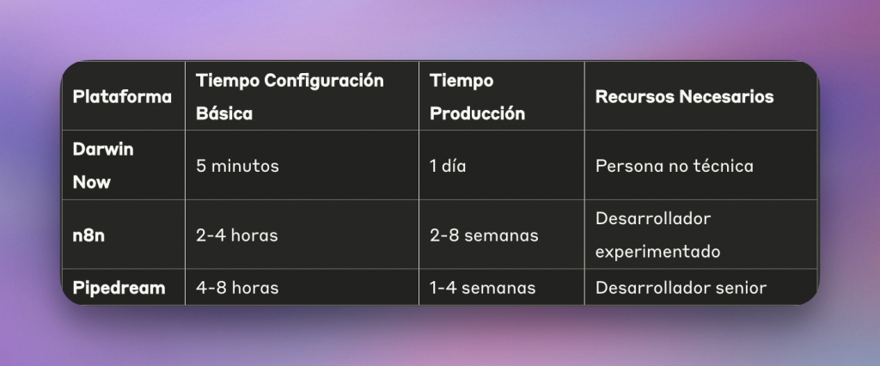
Task: Click the word "experimentado"
Action: (x=657, y=253)
